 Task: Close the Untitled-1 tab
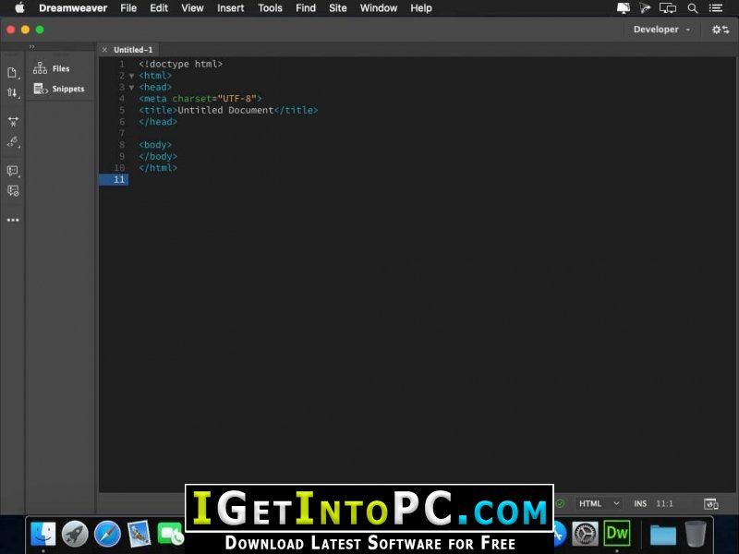[x=104, y=50]
